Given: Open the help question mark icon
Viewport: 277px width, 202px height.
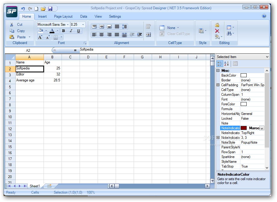Looking at the screenshot, I should [264, 16].
